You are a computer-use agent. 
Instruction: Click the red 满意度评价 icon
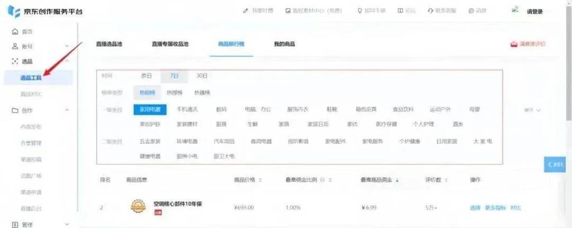pos(514,44)
